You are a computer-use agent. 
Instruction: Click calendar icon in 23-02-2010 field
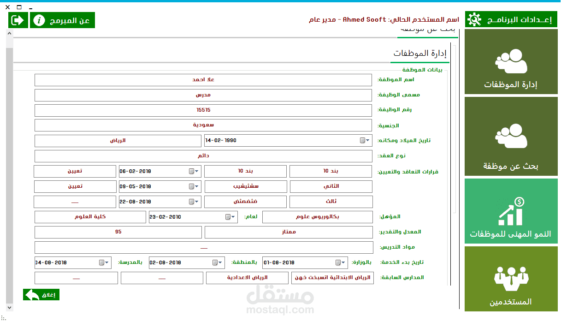[x=228, y=217]
